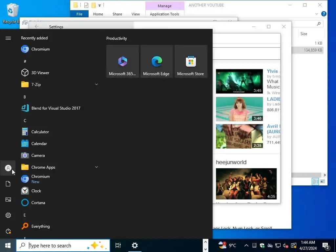Screen dimensions: 336x252
Task: Open the File tab in Explorer
Action: pyautogui.click(x=79, y=14)
